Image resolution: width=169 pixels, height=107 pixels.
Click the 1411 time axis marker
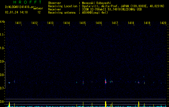click(18, 23)
